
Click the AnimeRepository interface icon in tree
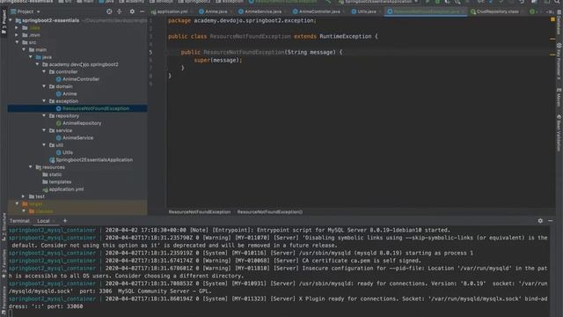59,123
